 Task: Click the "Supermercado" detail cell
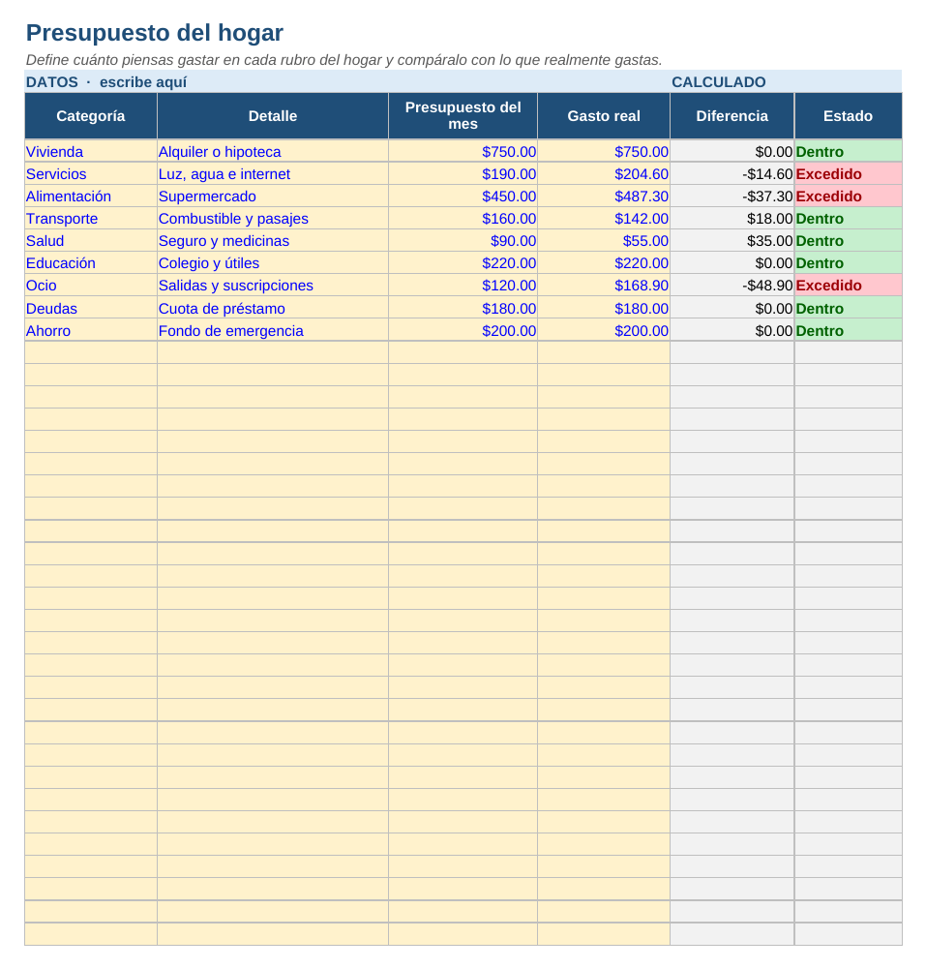(x=273, y=196)
